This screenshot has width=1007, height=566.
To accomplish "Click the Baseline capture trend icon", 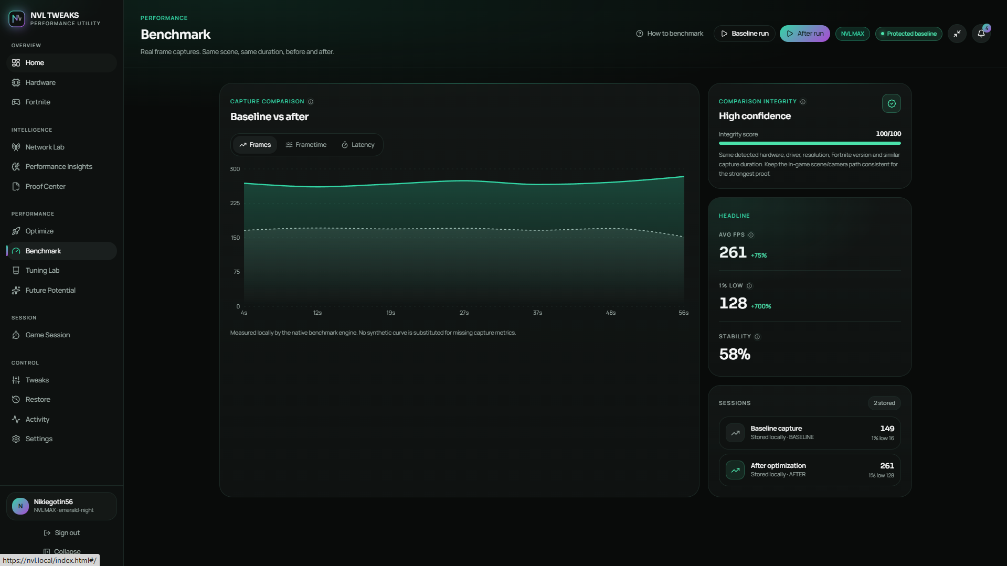I will click(735, 433).
